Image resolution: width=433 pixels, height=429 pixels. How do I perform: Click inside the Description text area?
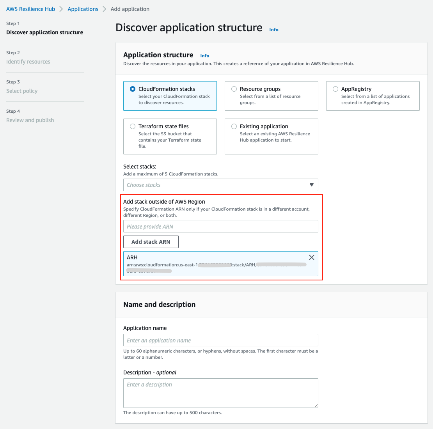point(220,392)
